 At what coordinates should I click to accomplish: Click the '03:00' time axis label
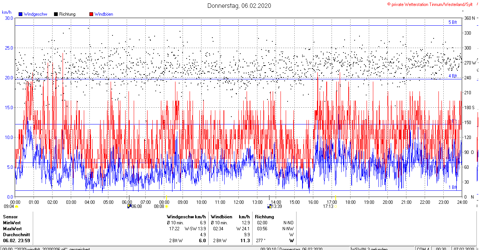click(71, 202)
